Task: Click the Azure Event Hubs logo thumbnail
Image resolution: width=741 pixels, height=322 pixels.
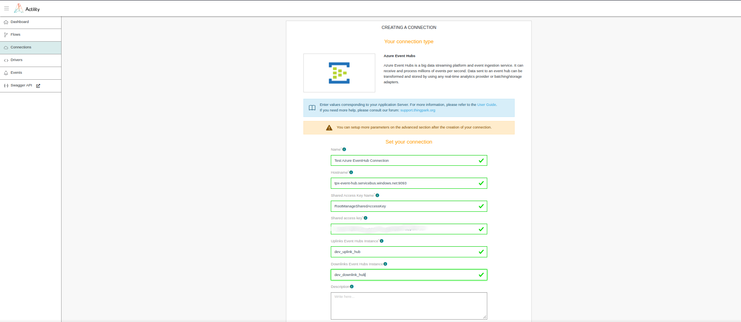Action: tap(339, 73)
